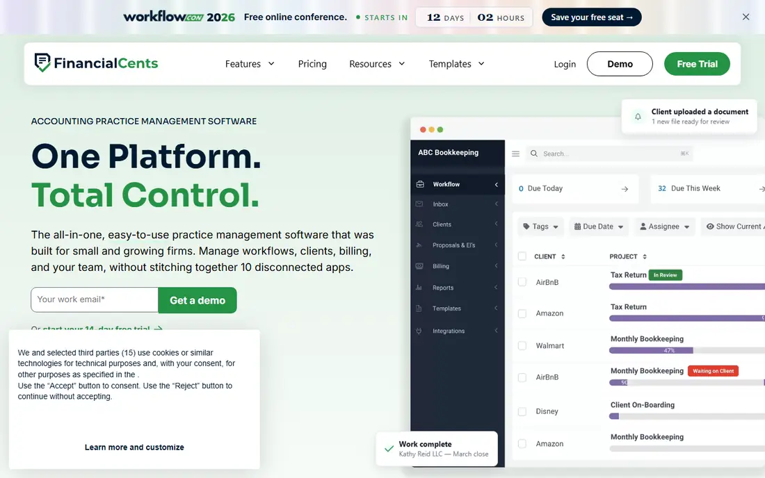The image size is (765, 478).
Task: Click the FinancialCents logo
Action: pyautogui.click(x=96, y=63)
